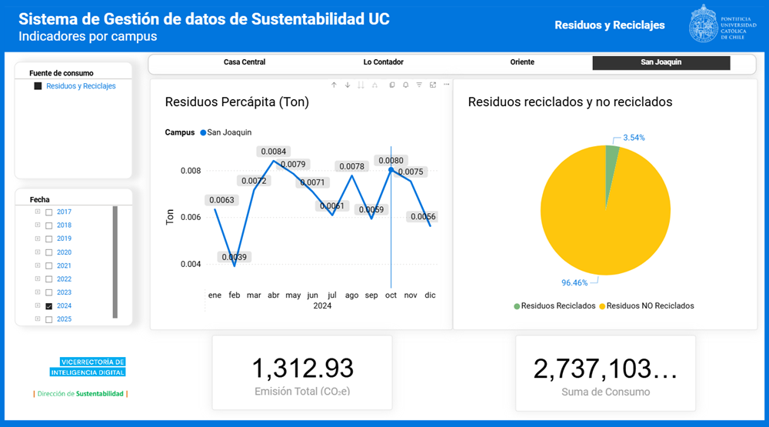Click the drill down arrow icon

tap(348, 85)
